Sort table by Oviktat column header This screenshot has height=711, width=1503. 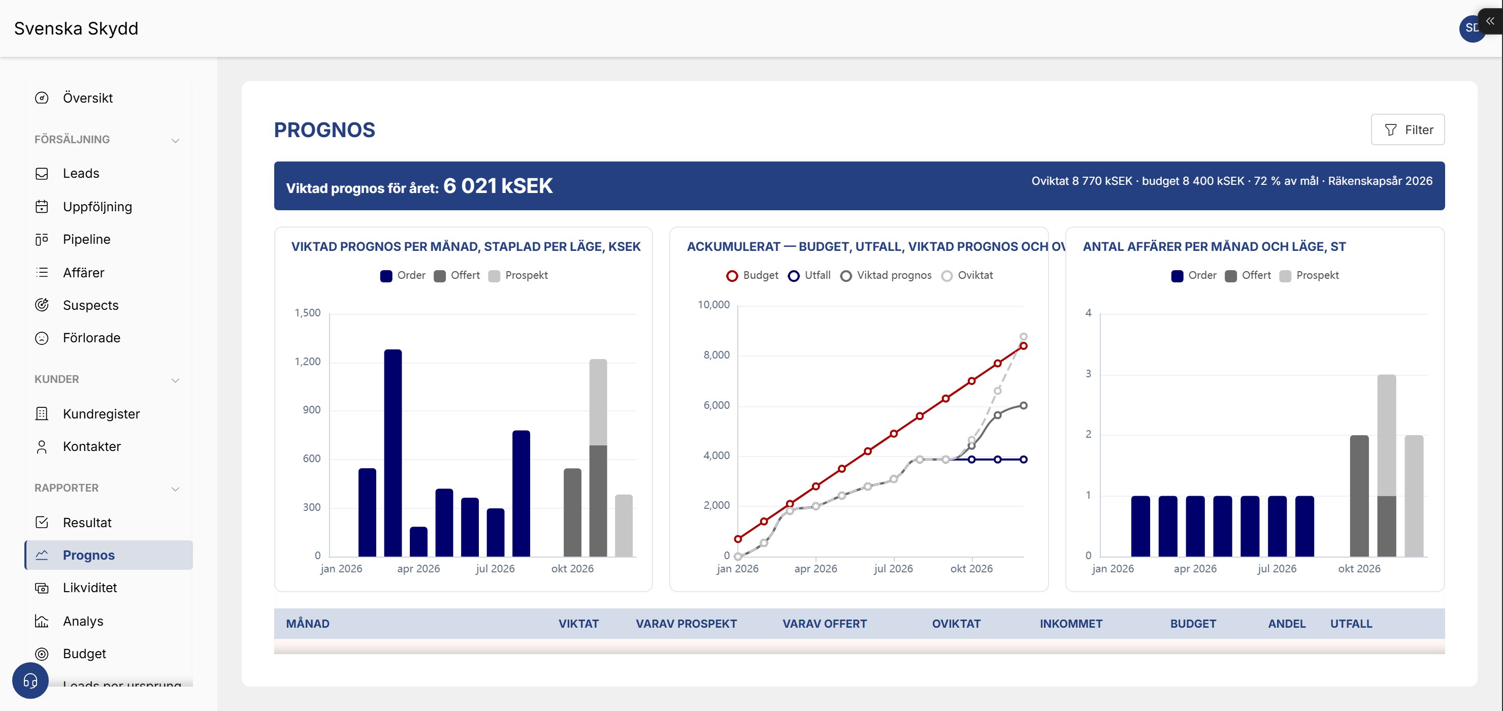(956, 624)
